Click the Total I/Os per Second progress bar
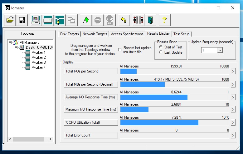The width and height of the screenshot is (243, 154). pos(174,72)
